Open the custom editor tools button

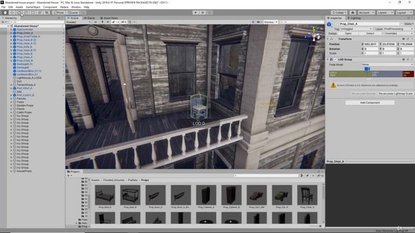click(x=47, y=12)
